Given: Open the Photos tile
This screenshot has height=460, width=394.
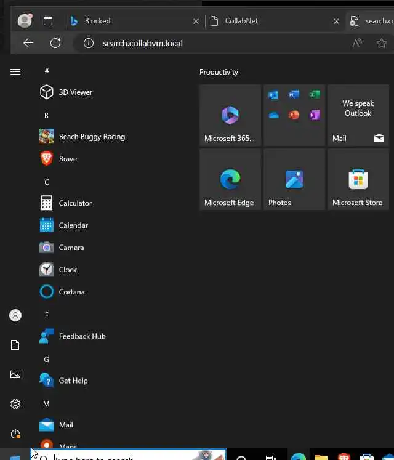Looking at the screenshot, I should (294, 179).
